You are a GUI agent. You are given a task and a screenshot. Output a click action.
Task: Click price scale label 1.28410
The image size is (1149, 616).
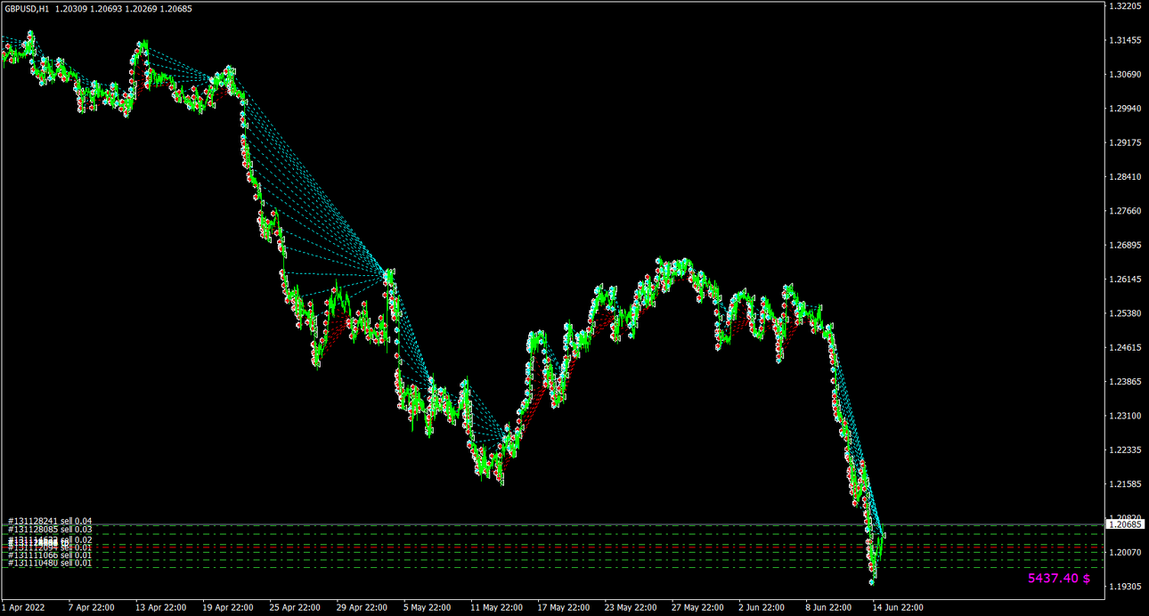(x=1124, y=177)
